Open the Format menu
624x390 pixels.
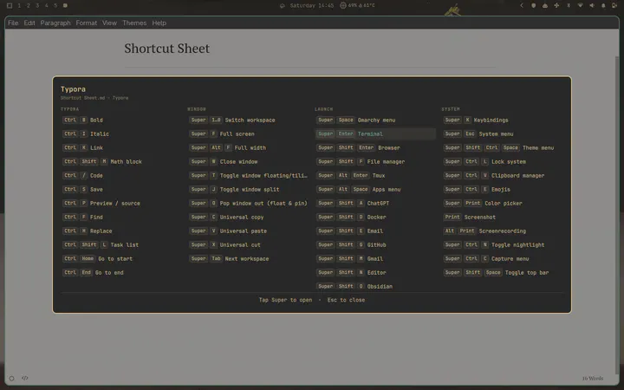coord(87,23)
